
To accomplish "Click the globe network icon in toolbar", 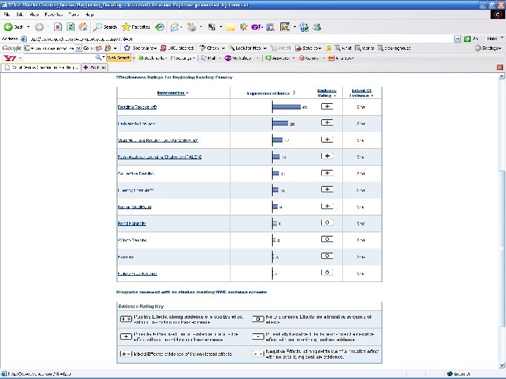I will click(304, 27).
